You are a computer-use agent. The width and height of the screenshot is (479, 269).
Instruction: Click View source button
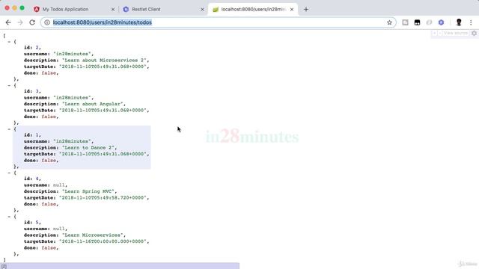pyautogui.click(x=456, y=33)
